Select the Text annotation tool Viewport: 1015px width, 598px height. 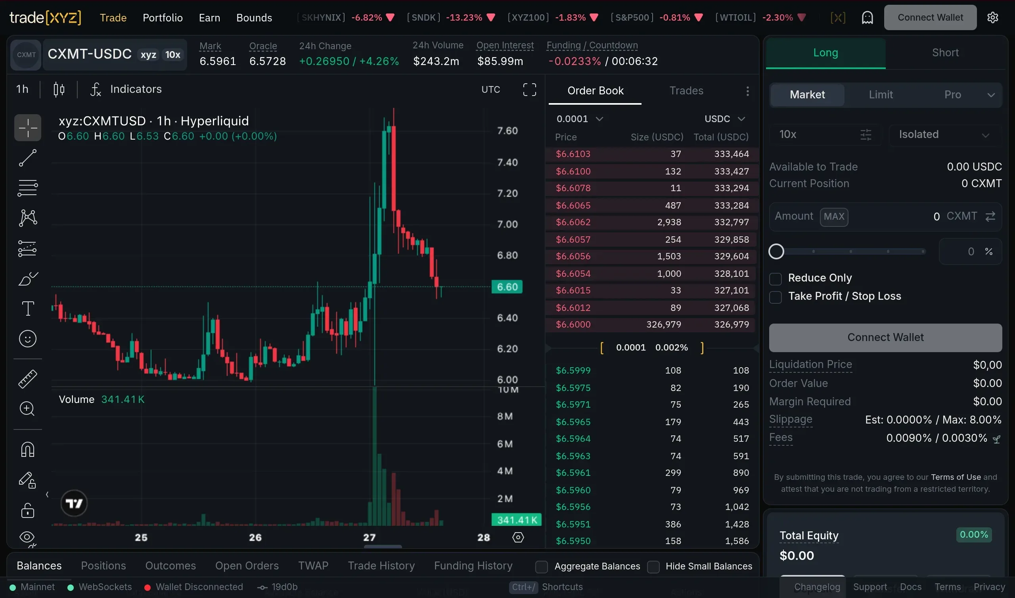(27, 309)
